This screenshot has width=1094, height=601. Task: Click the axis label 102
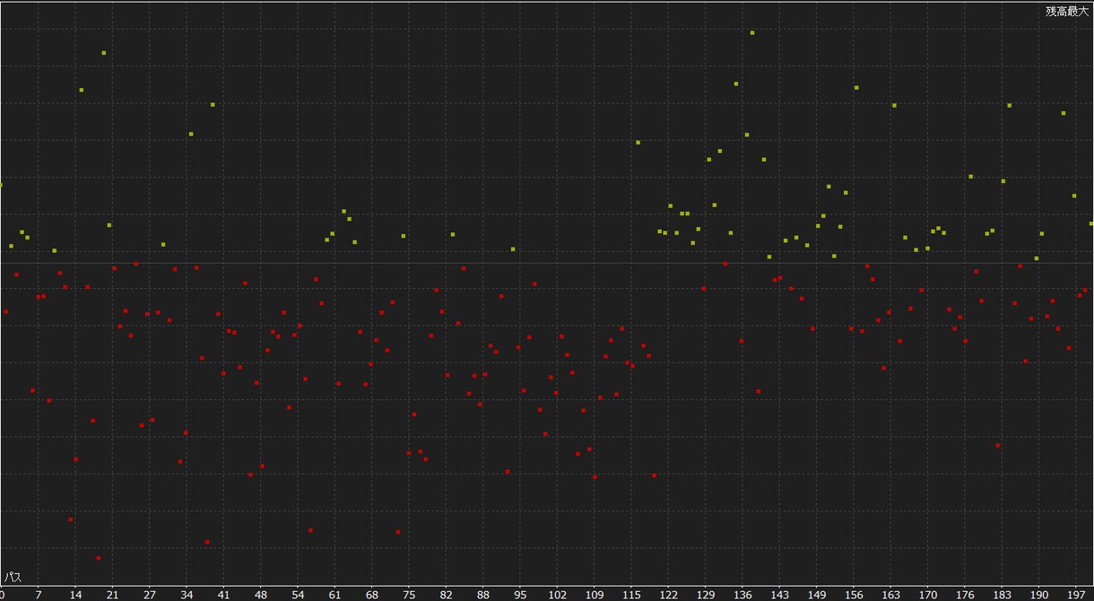pos(558,594)
